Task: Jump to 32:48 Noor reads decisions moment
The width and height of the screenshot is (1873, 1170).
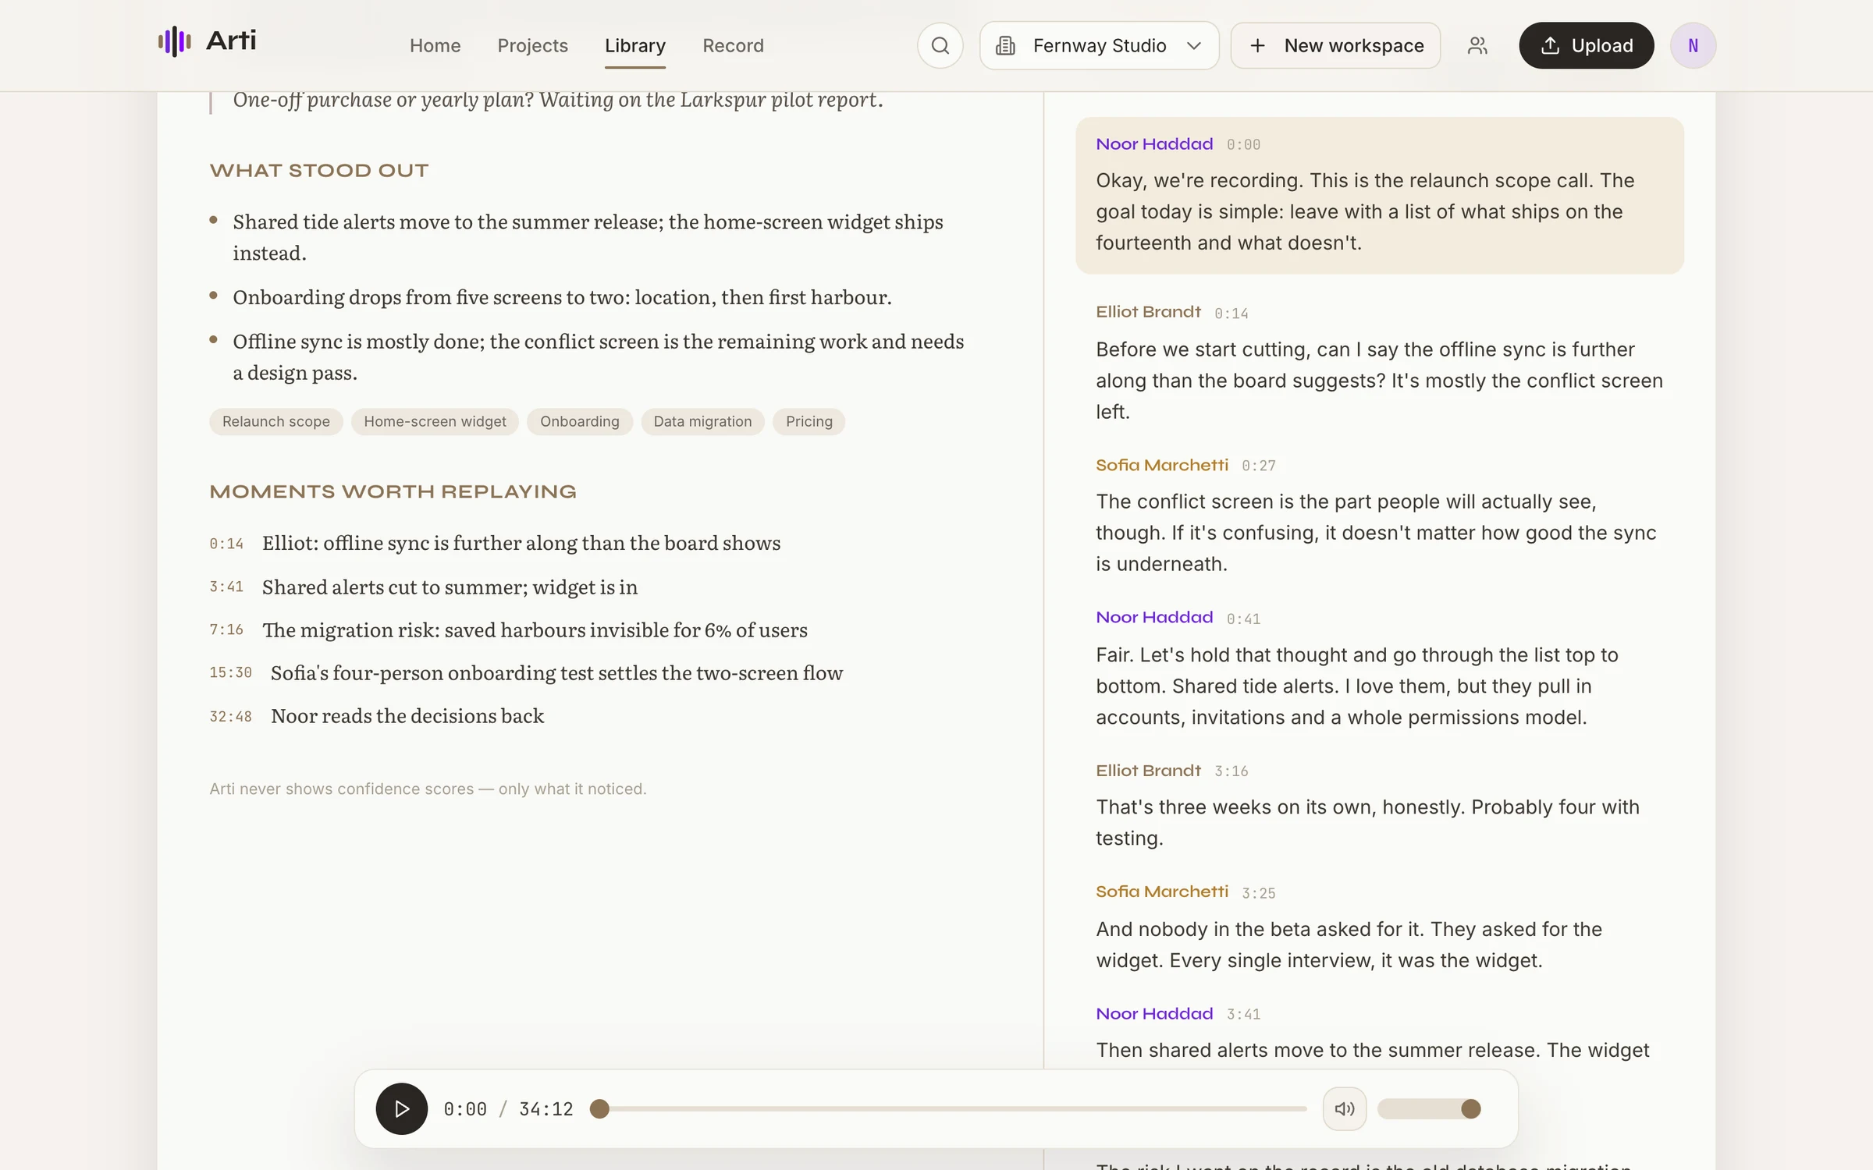Action: point(376,715)
